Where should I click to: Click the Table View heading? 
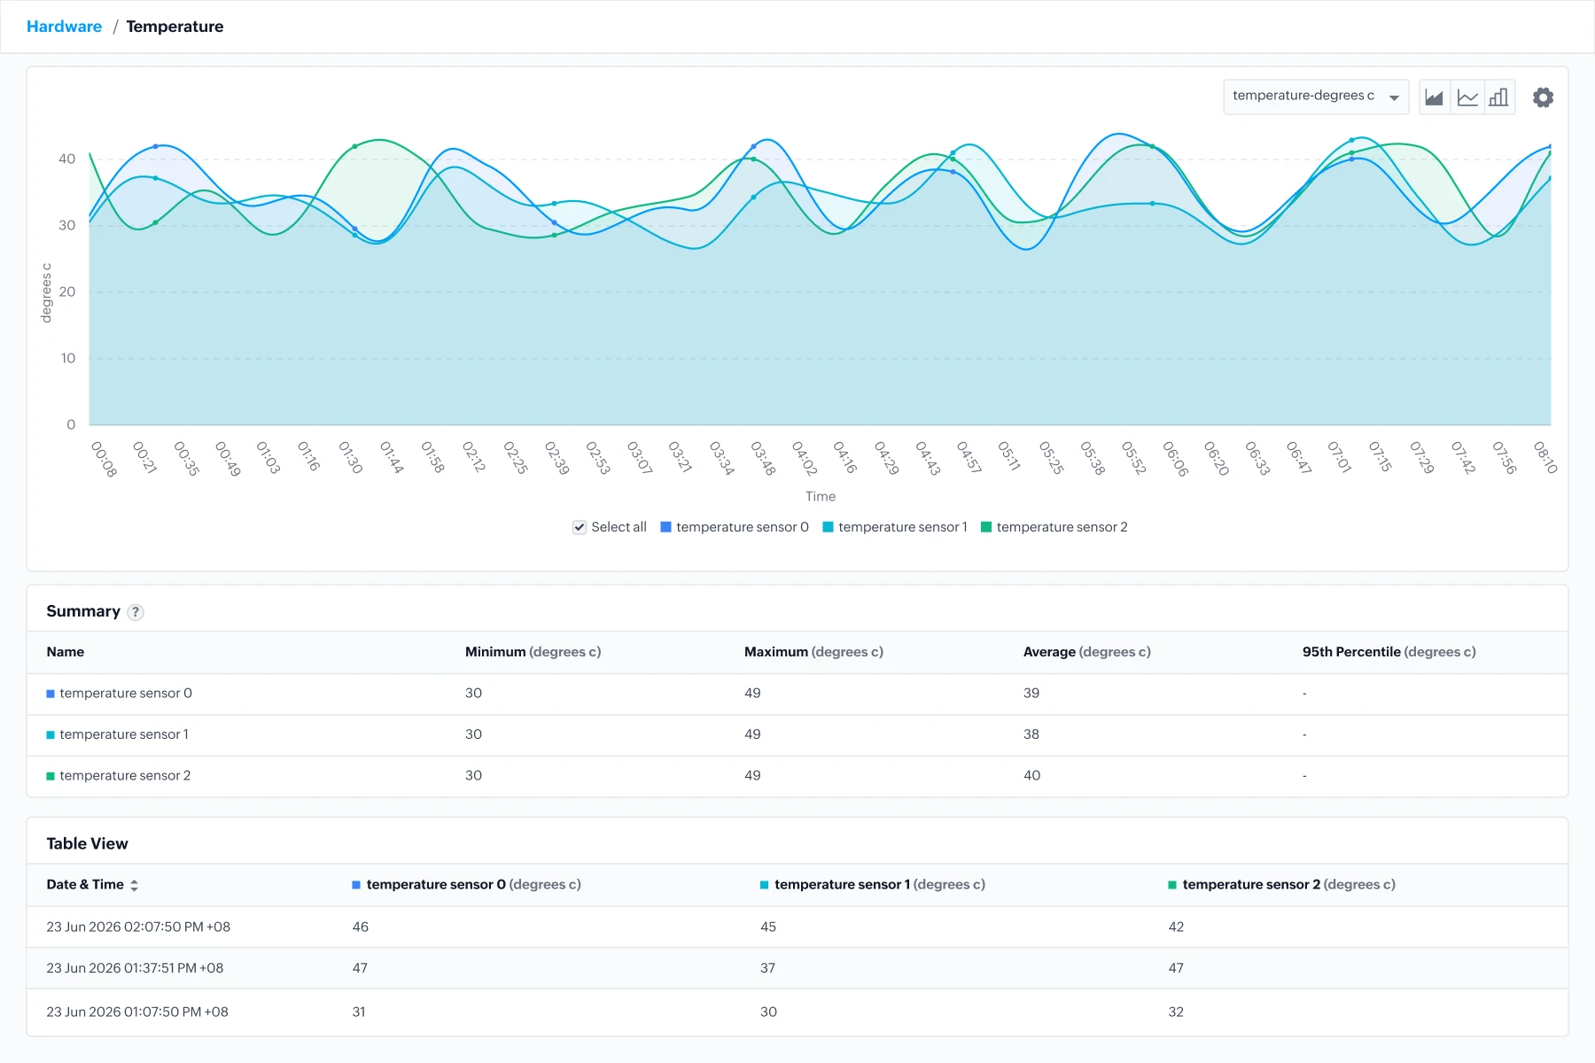pyautogui.click(x=87, y=843)
